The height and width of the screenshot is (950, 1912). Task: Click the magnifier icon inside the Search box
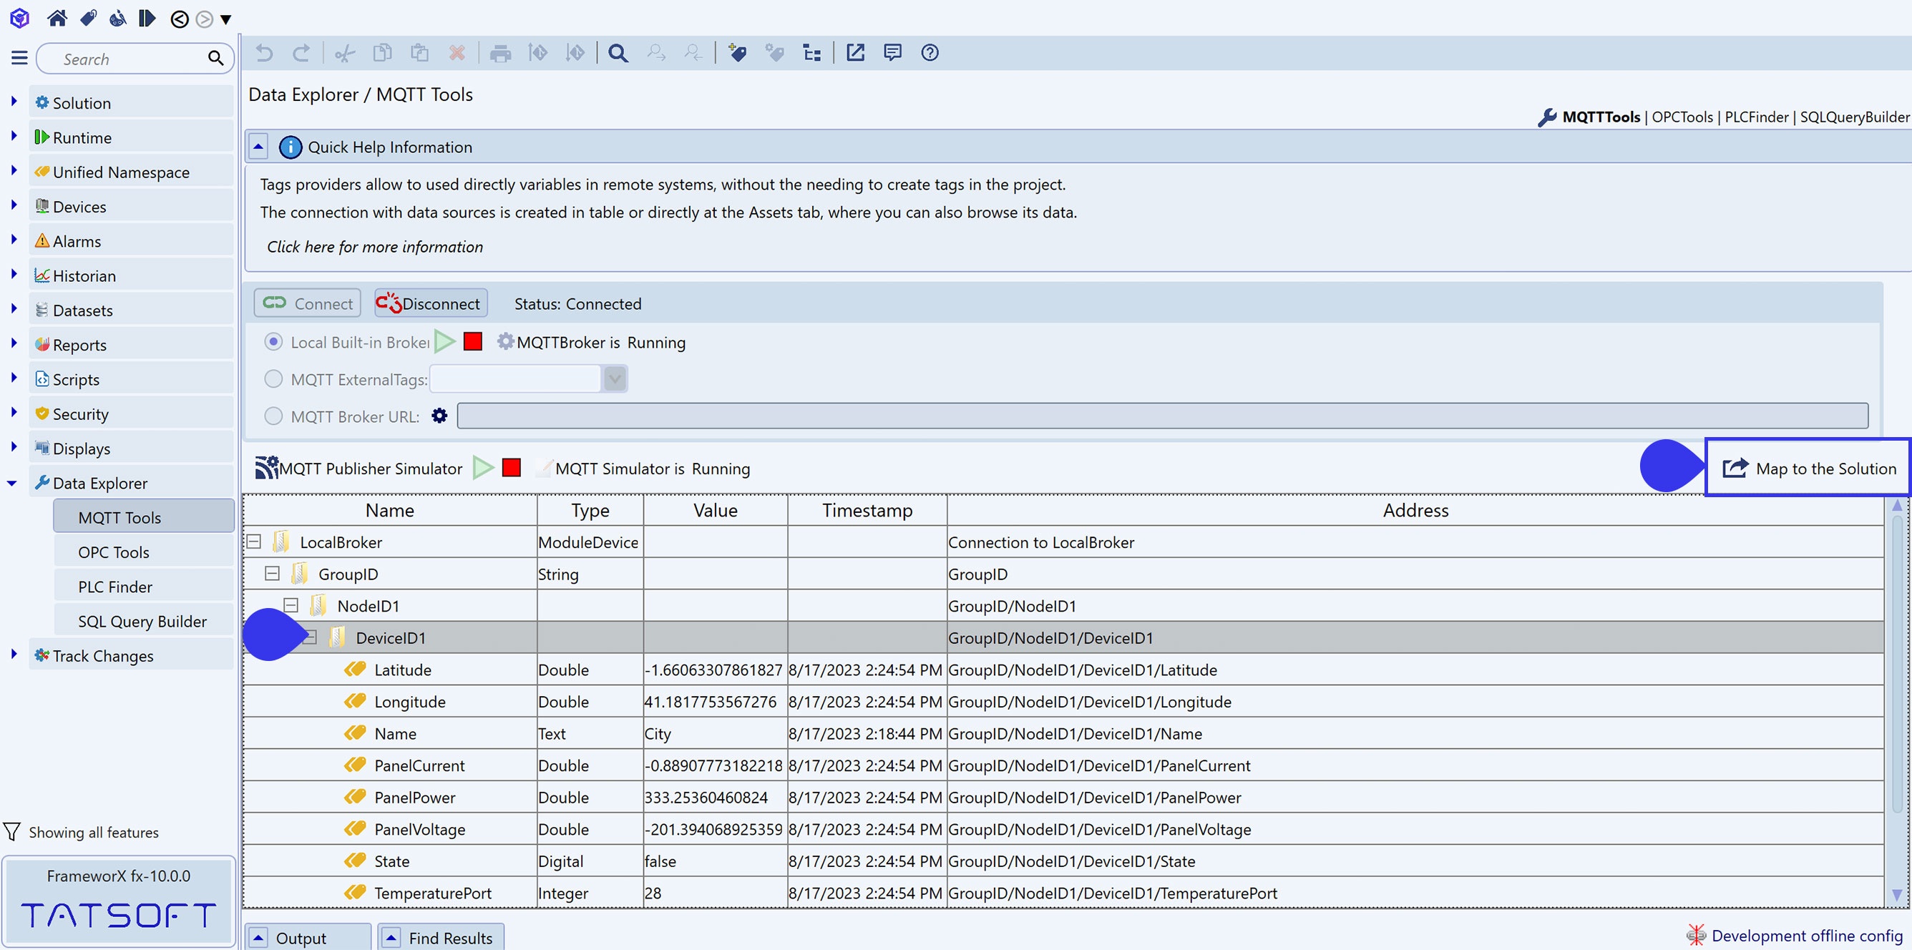click(x=215, y=58)
